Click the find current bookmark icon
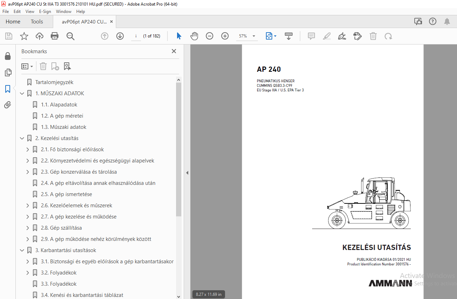The width and height of the screenshot is (457, 299). tap(67, 66)
